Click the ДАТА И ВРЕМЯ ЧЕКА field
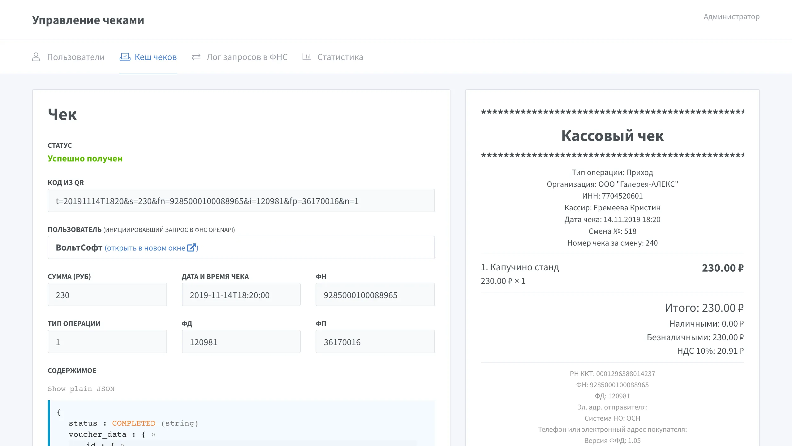The height and width of the screenshot is (446, 792). coord(241,294)
